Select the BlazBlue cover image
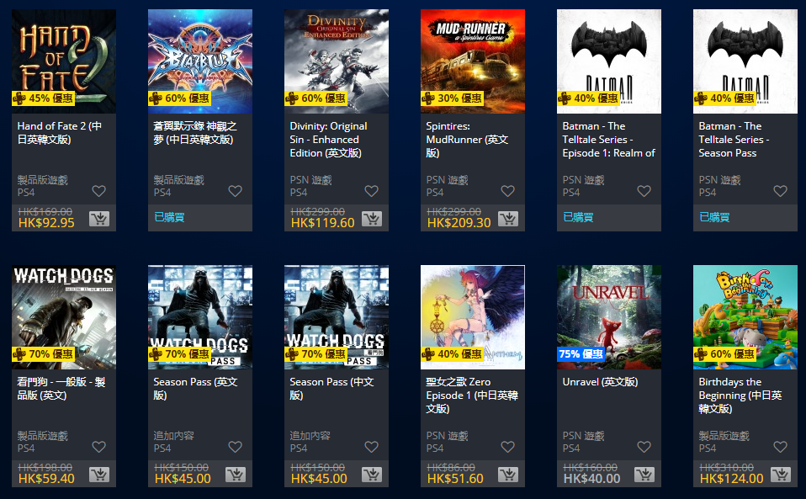 (200, 61)
